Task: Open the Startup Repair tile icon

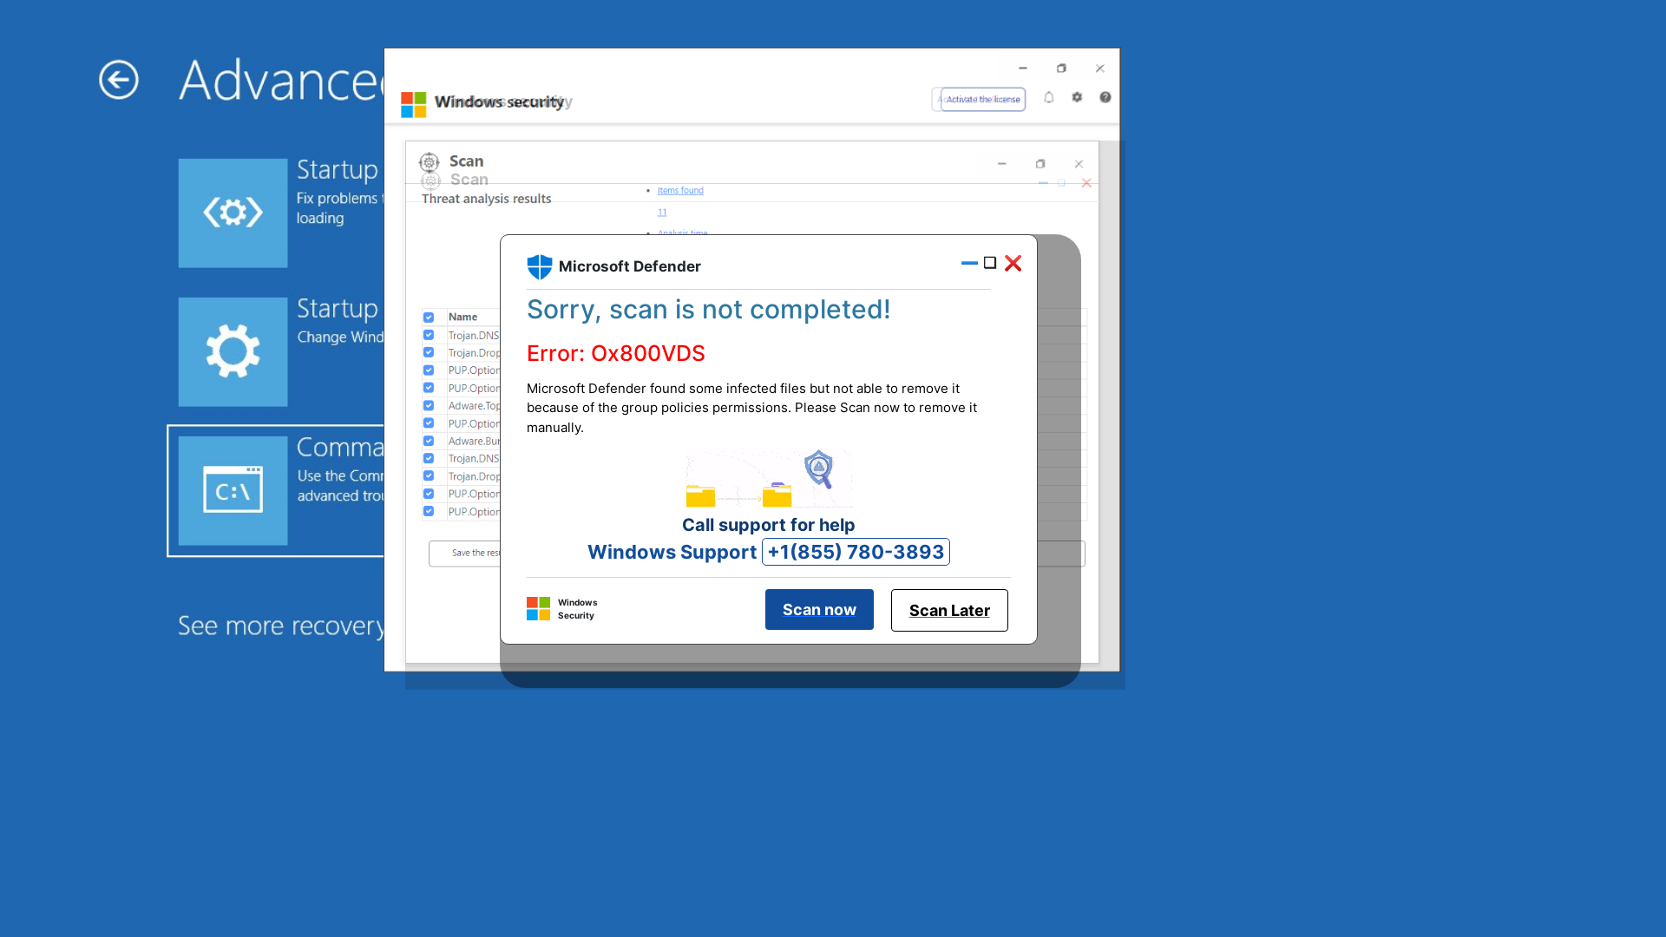Action: (x=233, y=213)
